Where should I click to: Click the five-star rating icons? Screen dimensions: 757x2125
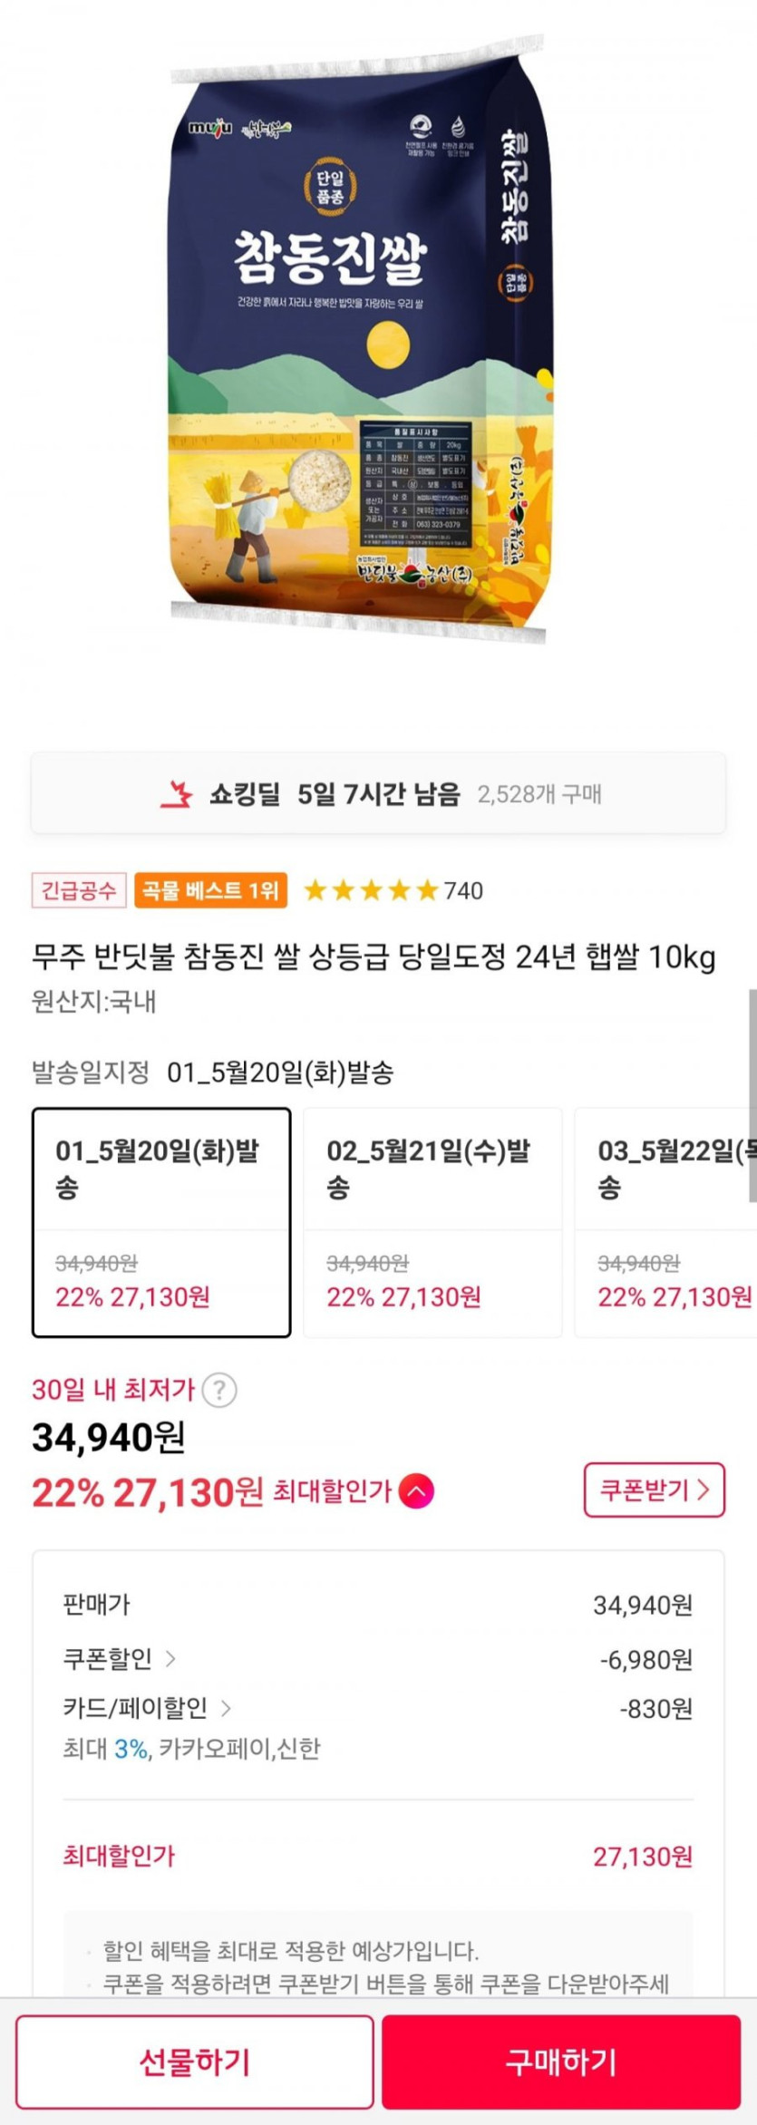371,890
